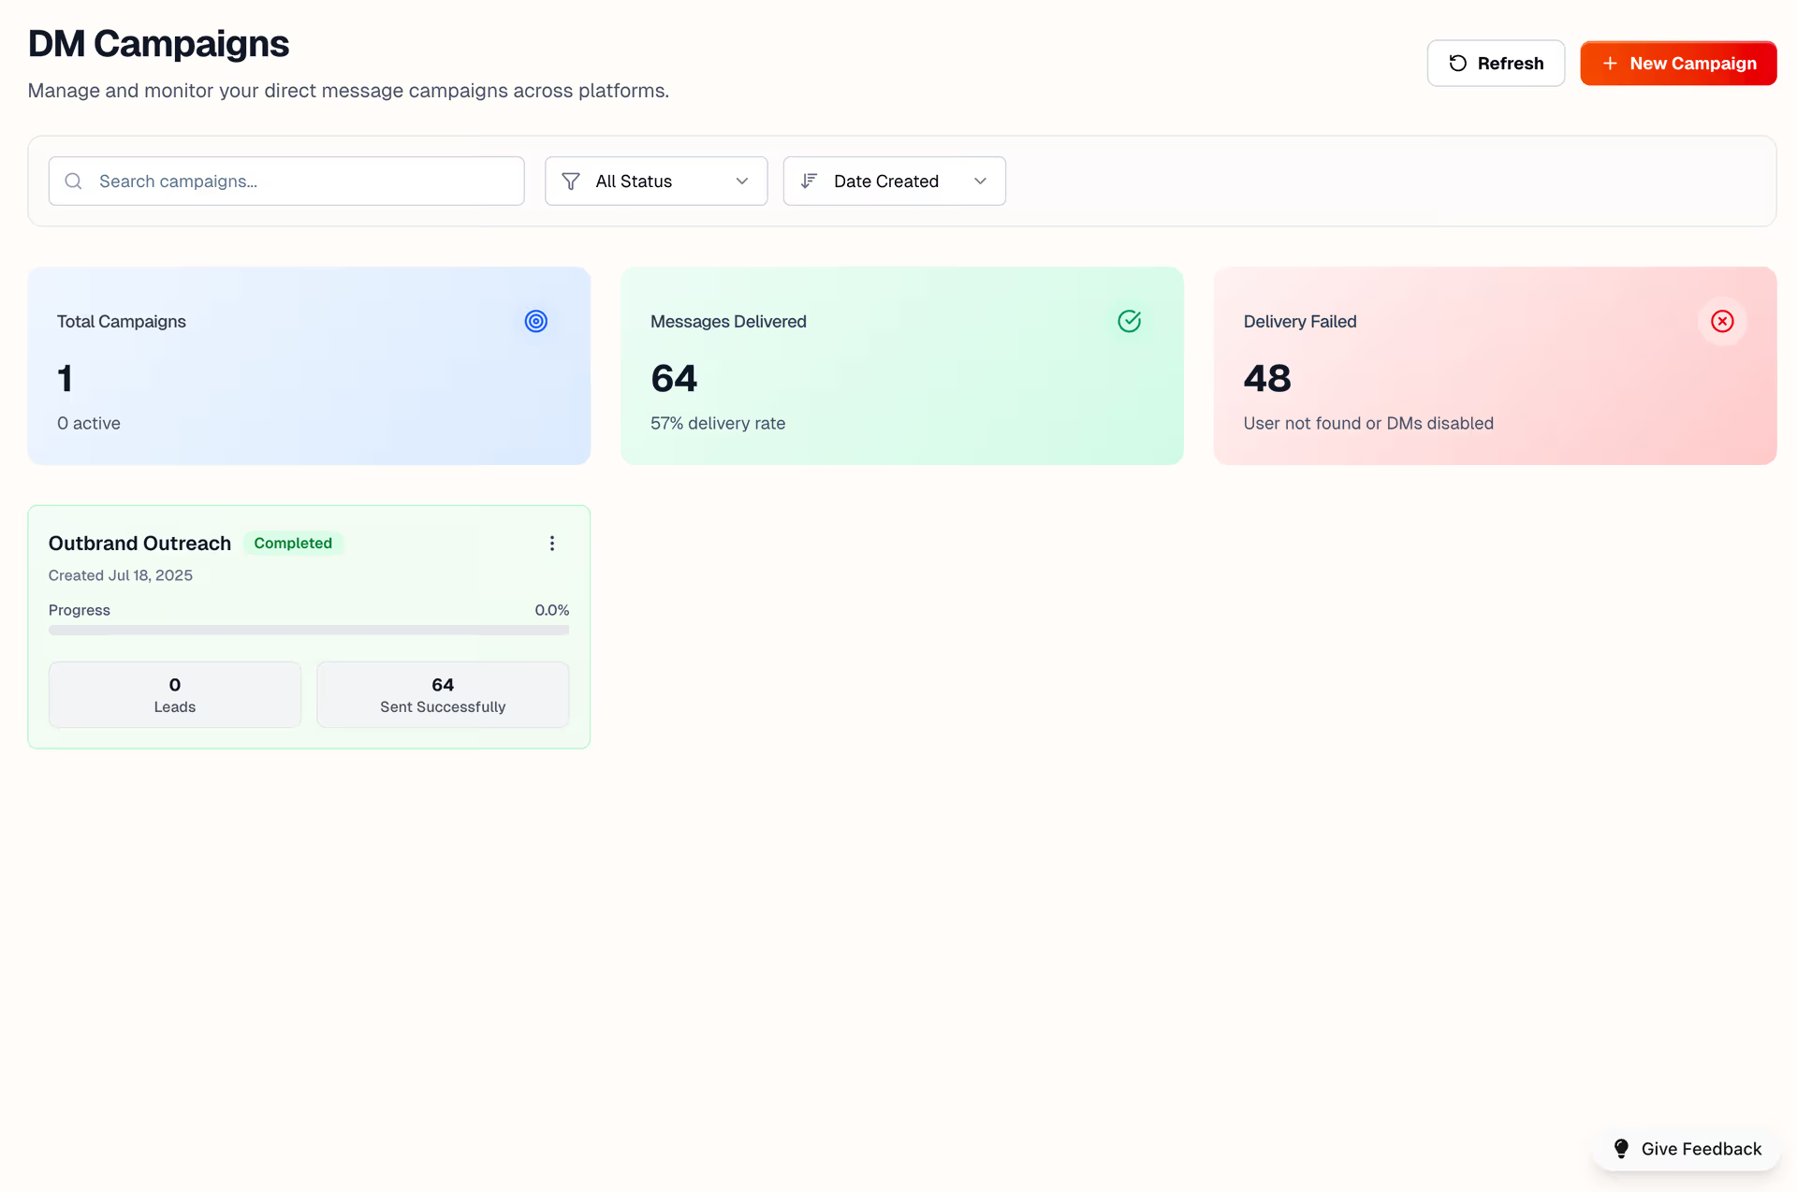This screenshot has width=1797, height=1192.
Task: Expand the All Status dropdown
Action: click(x=655, y=182)
